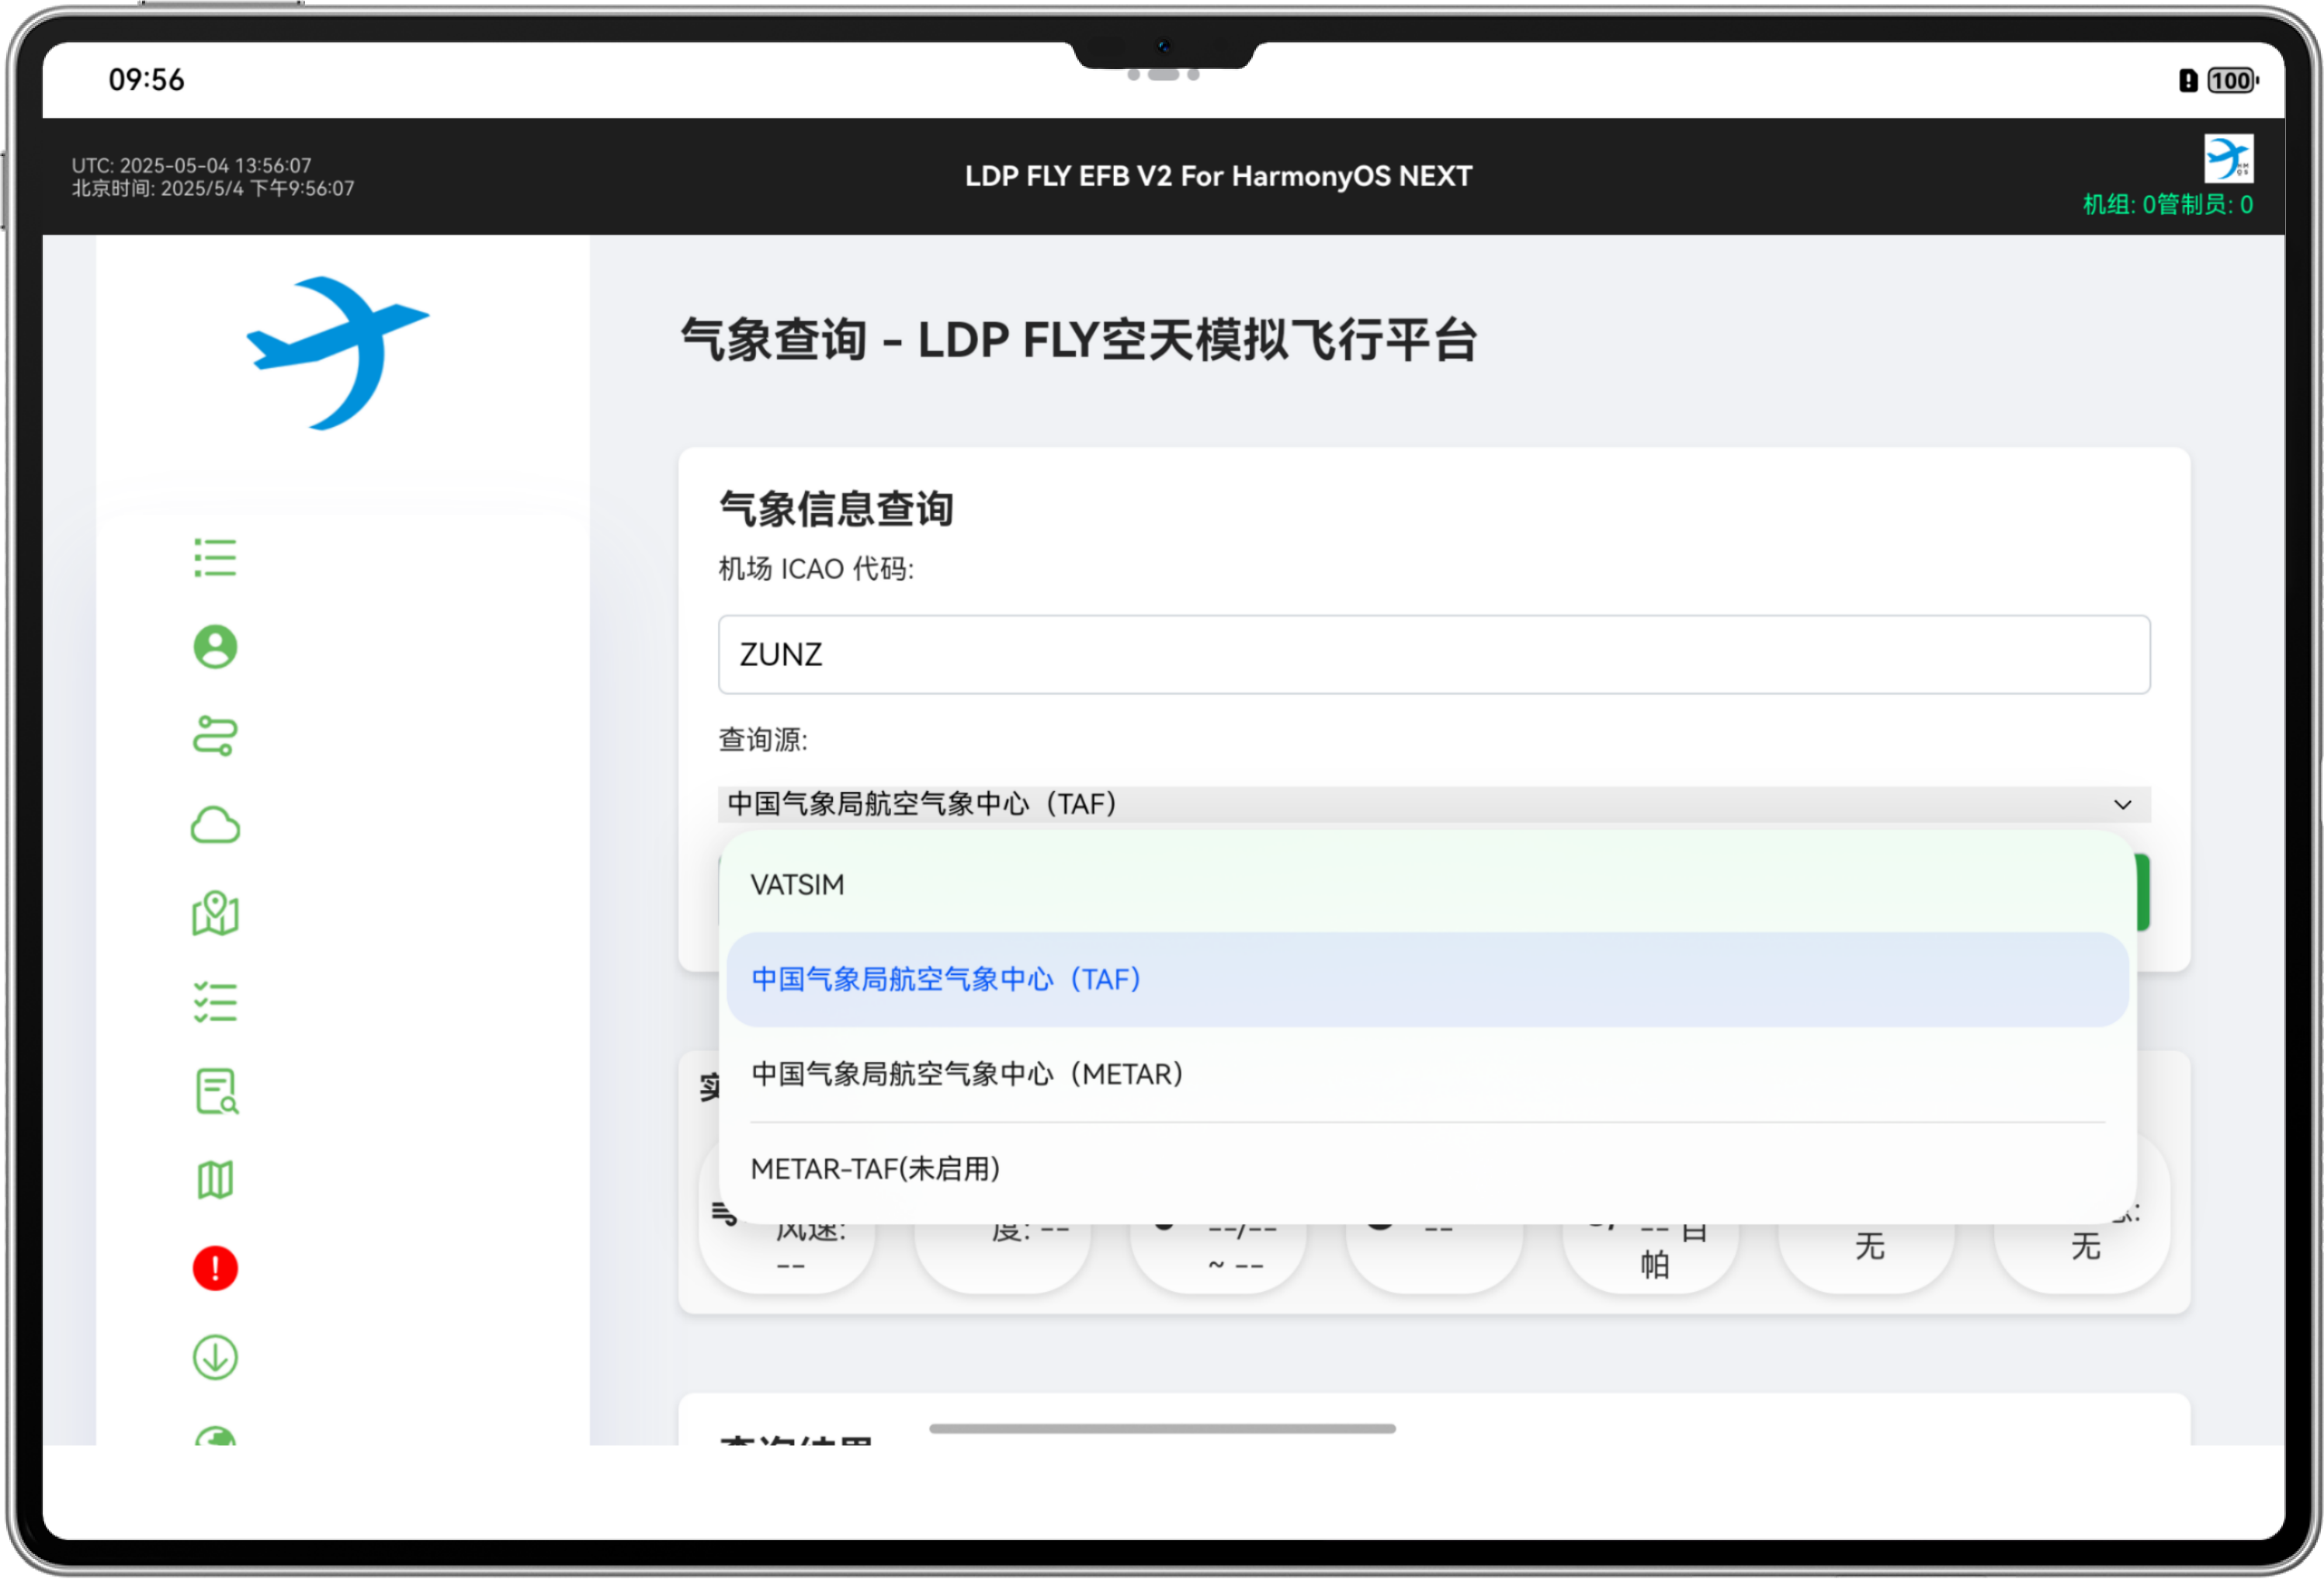Screen dimensions: 2324x1579
Task: Select 中国气象局航空气象中心（METAR）option
Action: (x=966, y=1074)
